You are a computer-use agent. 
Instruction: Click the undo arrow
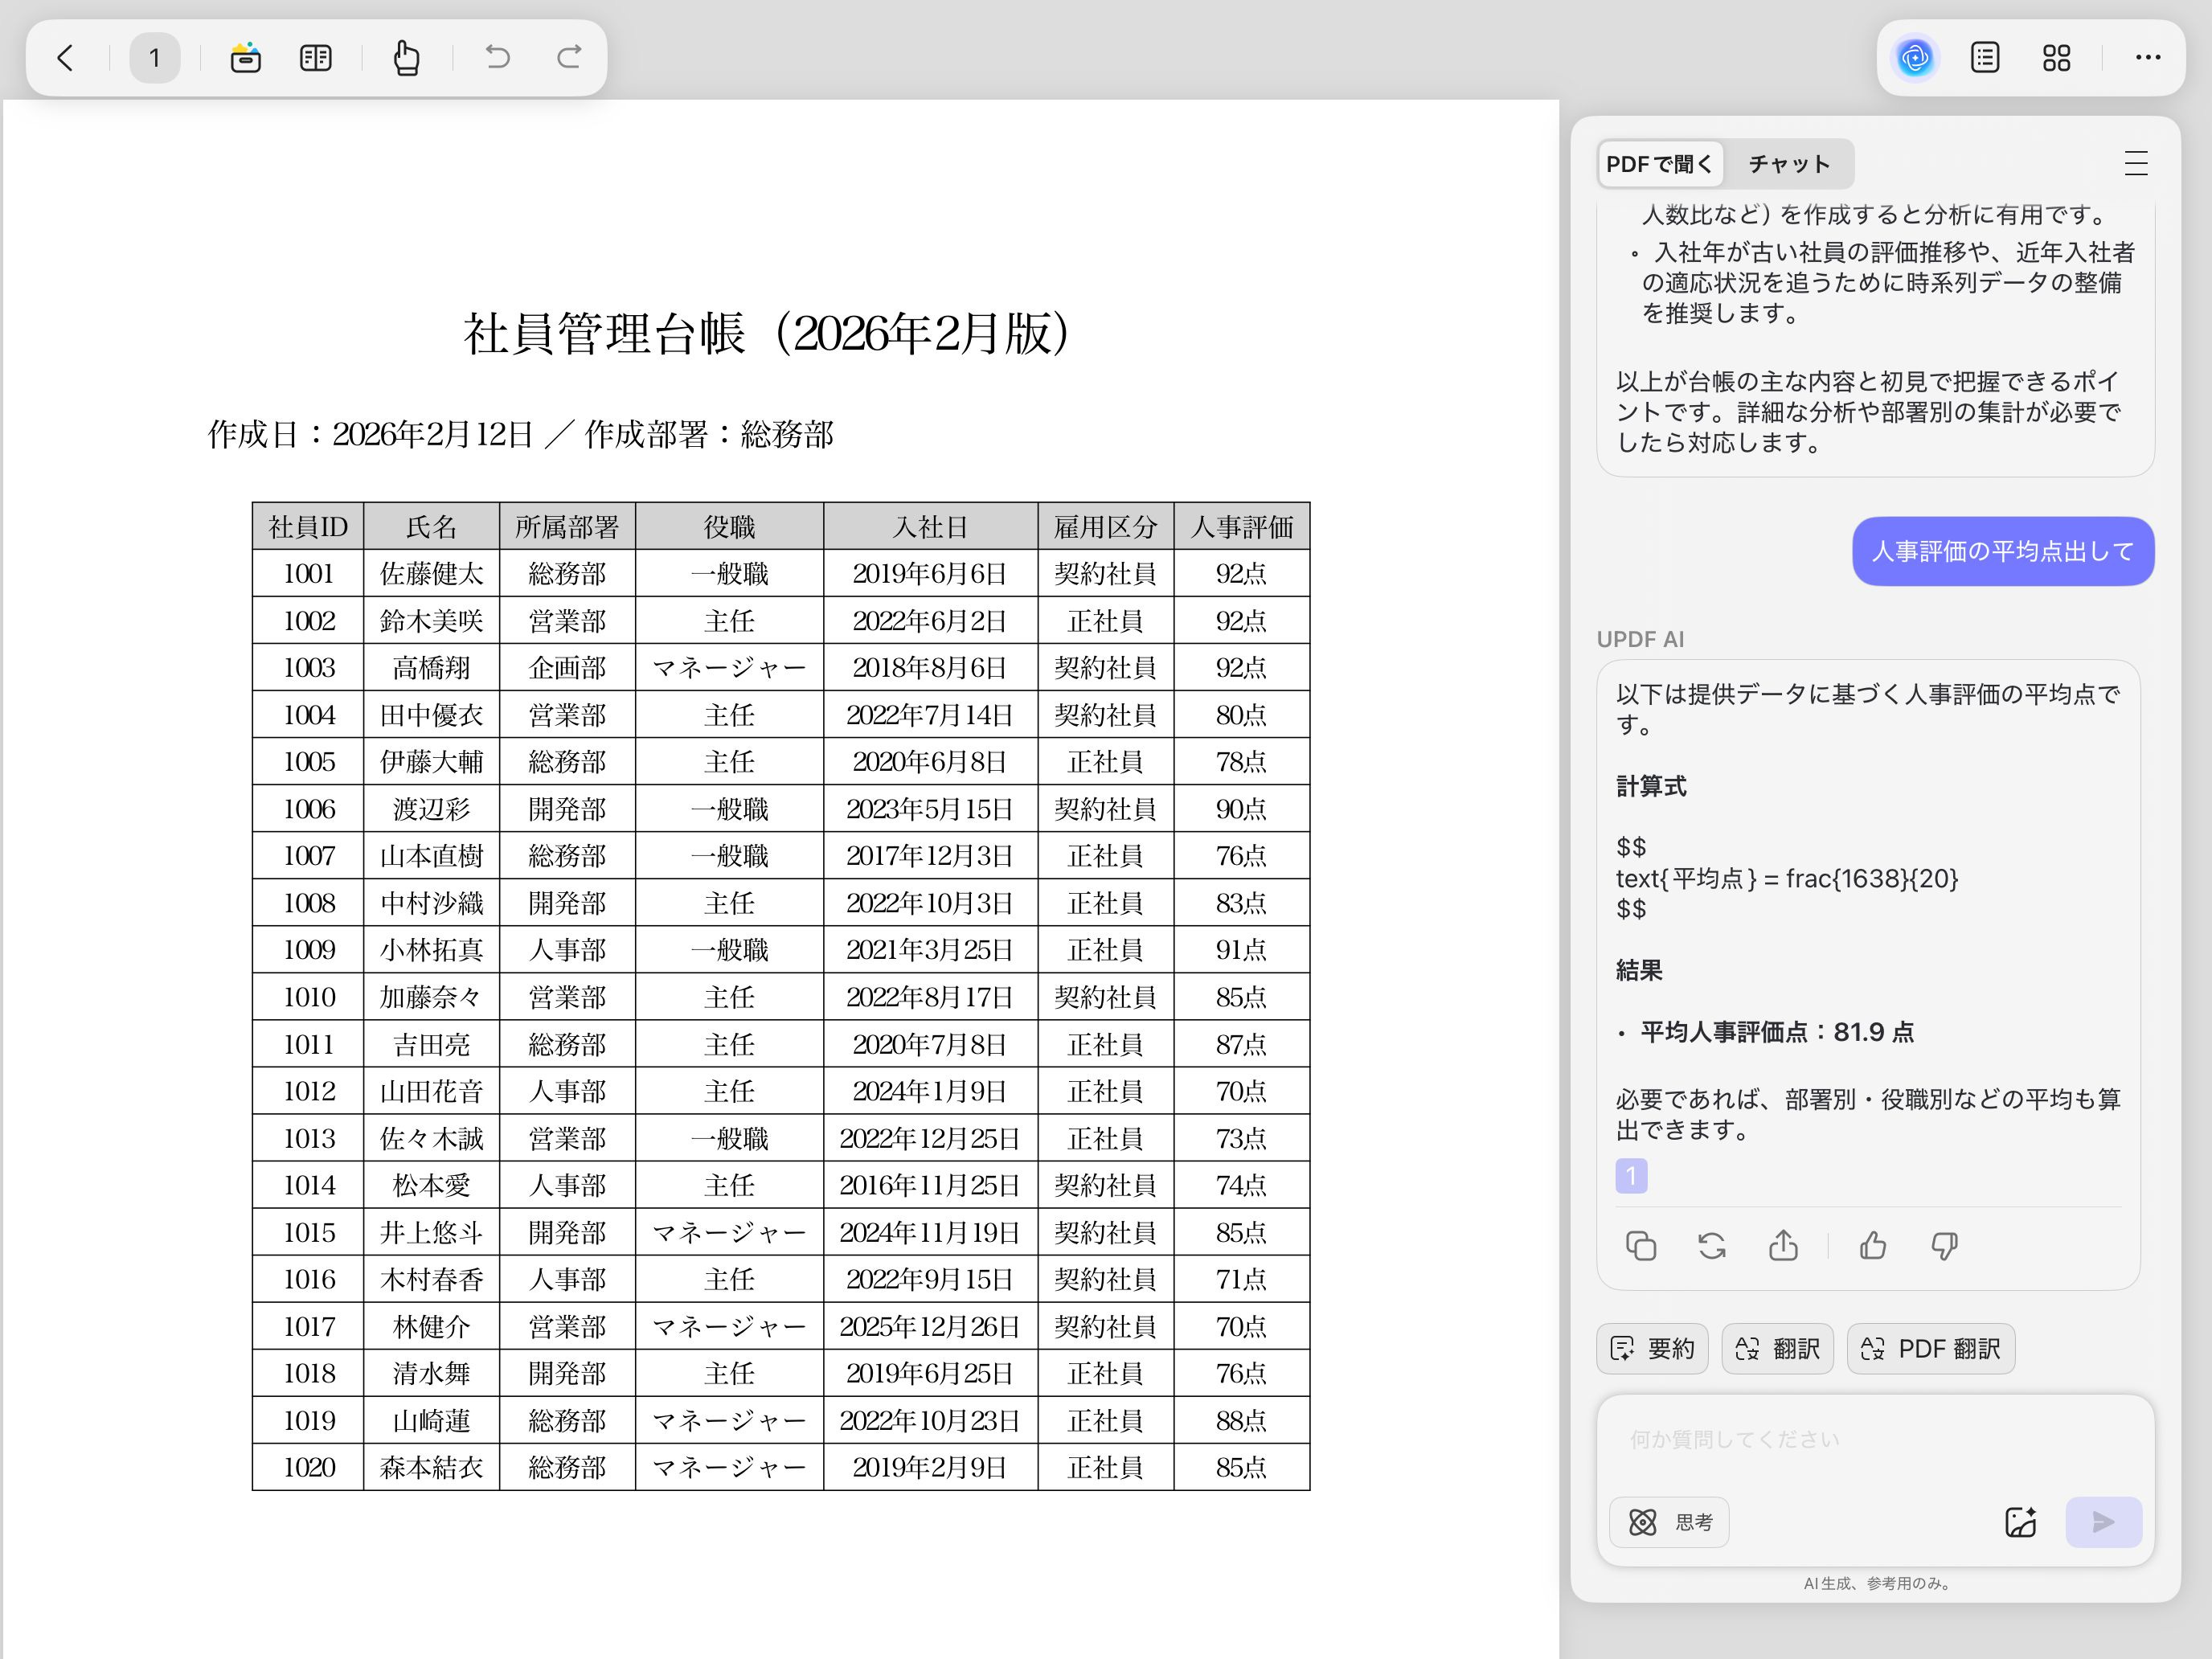497,58
